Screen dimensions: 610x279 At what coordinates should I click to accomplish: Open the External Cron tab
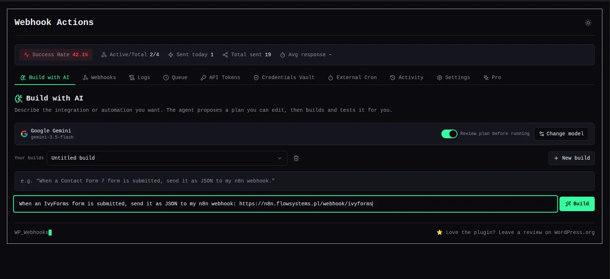352,78
